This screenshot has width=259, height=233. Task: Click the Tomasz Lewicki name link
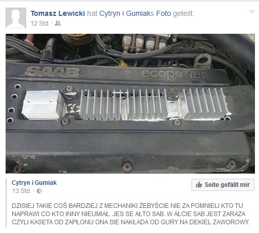click(58, 13)
